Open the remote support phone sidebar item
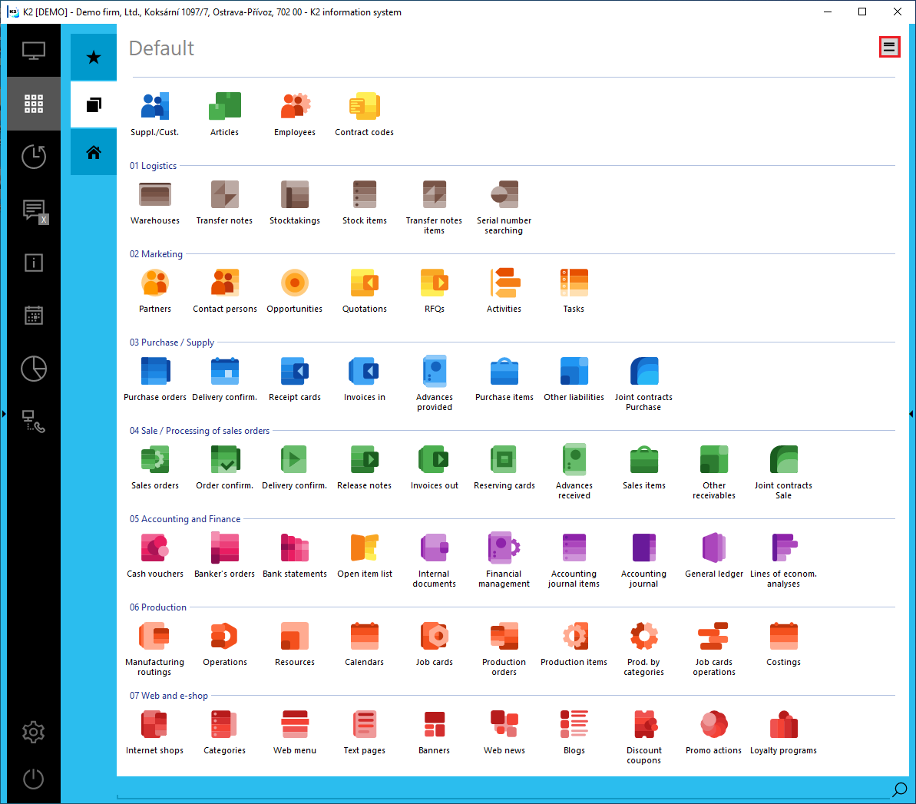Screen dimensions: 916x804 pyautogui.click(x=33, y=422)
